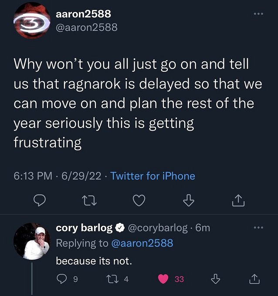
Task: Share aaron2588's main tweet
Action: 238,200
